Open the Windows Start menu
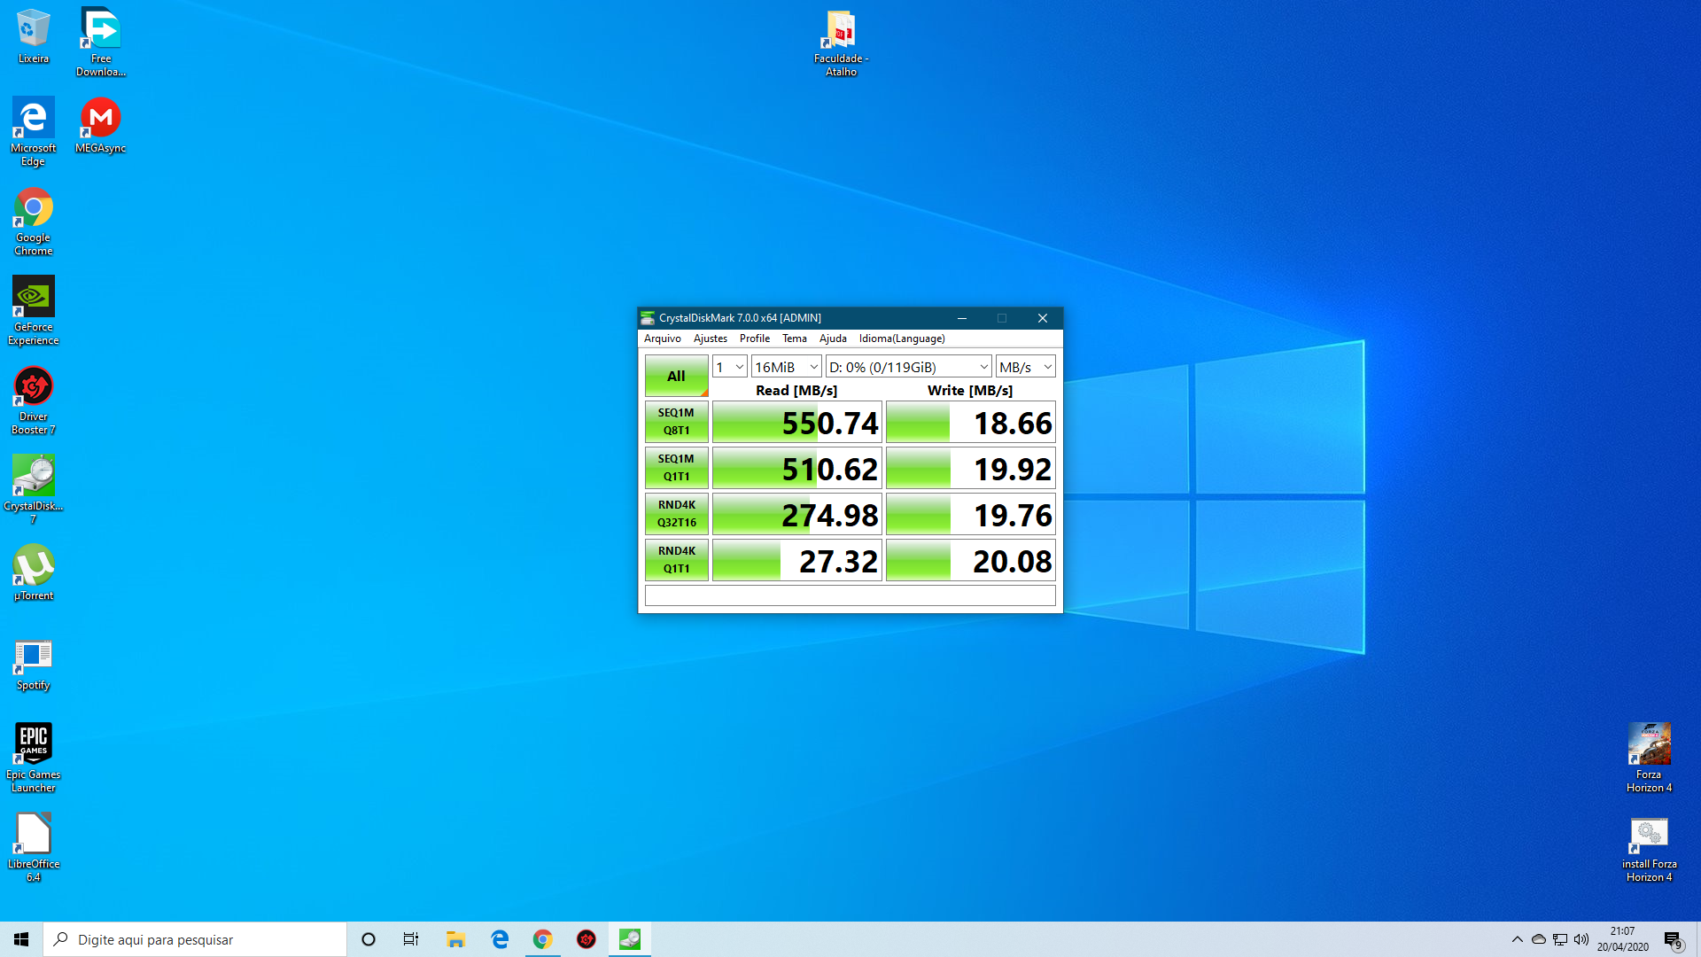 pos(21,939)
